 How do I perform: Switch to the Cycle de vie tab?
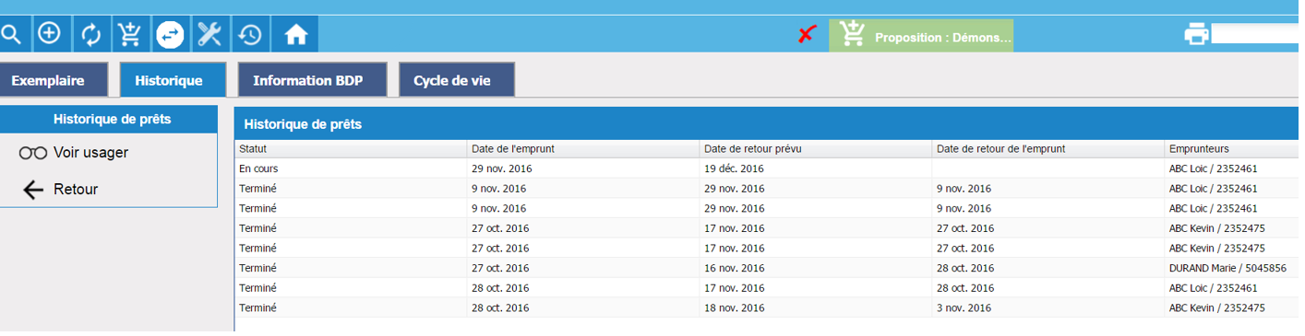pyautogui.click(x=457, y=80)
